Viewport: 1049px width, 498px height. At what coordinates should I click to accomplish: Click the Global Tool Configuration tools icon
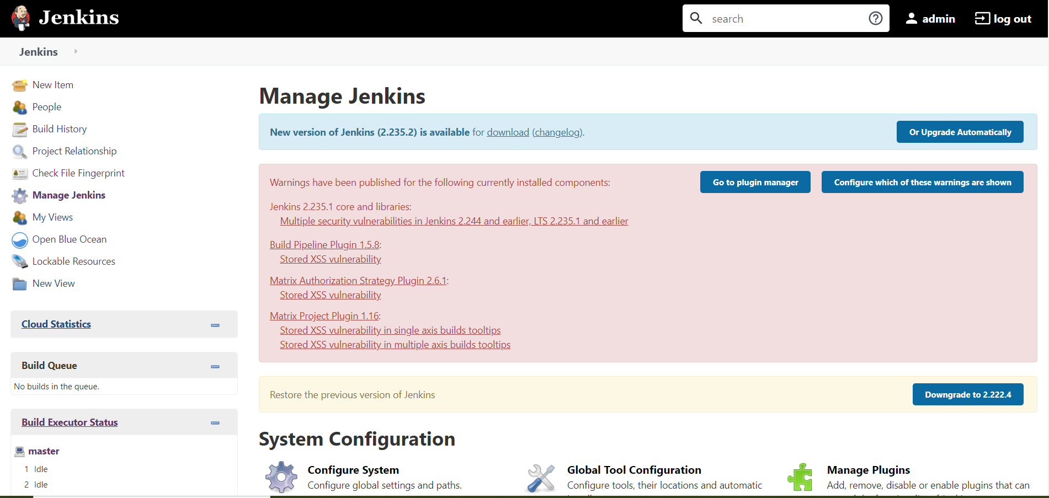541,477
